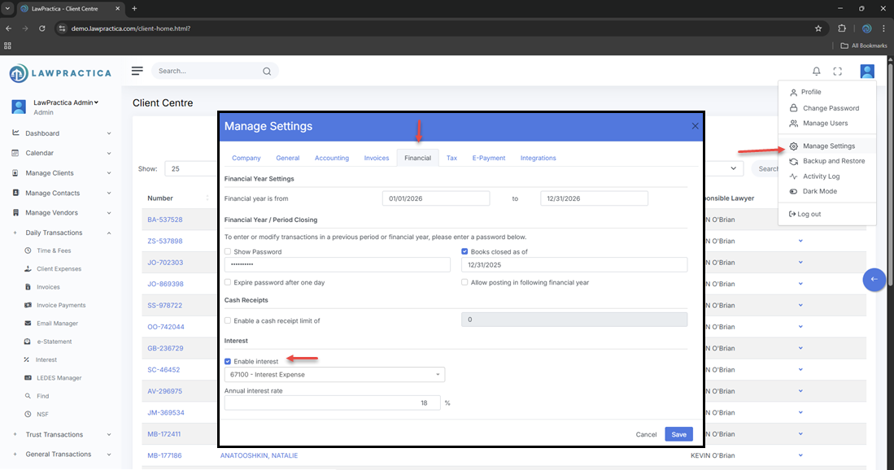Open client number BA-537528 link
This screenshot has width=894, height=470.
tap(164, 220)
